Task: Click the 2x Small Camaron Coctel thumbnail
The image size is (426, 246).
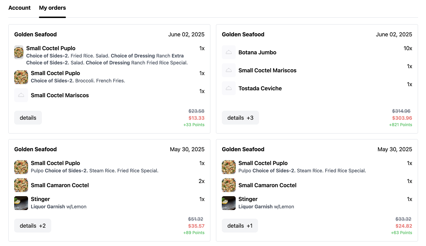Action: 21,185
